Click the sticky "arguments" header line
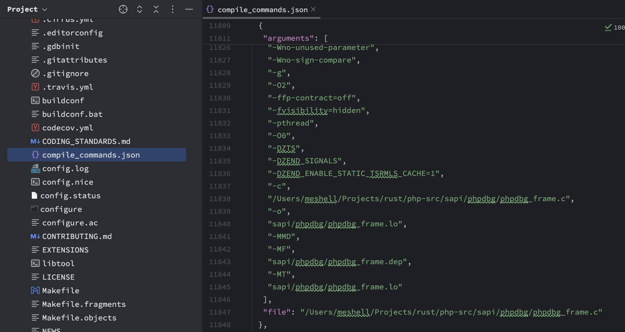This screenshot has width=625, height=332. coord(295,38)
